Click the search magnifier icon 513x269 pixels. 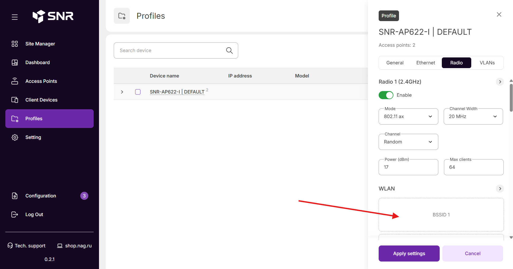[229, 50]
